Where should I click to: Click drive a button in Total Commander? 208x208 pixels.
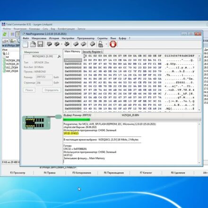pos(6,41)
